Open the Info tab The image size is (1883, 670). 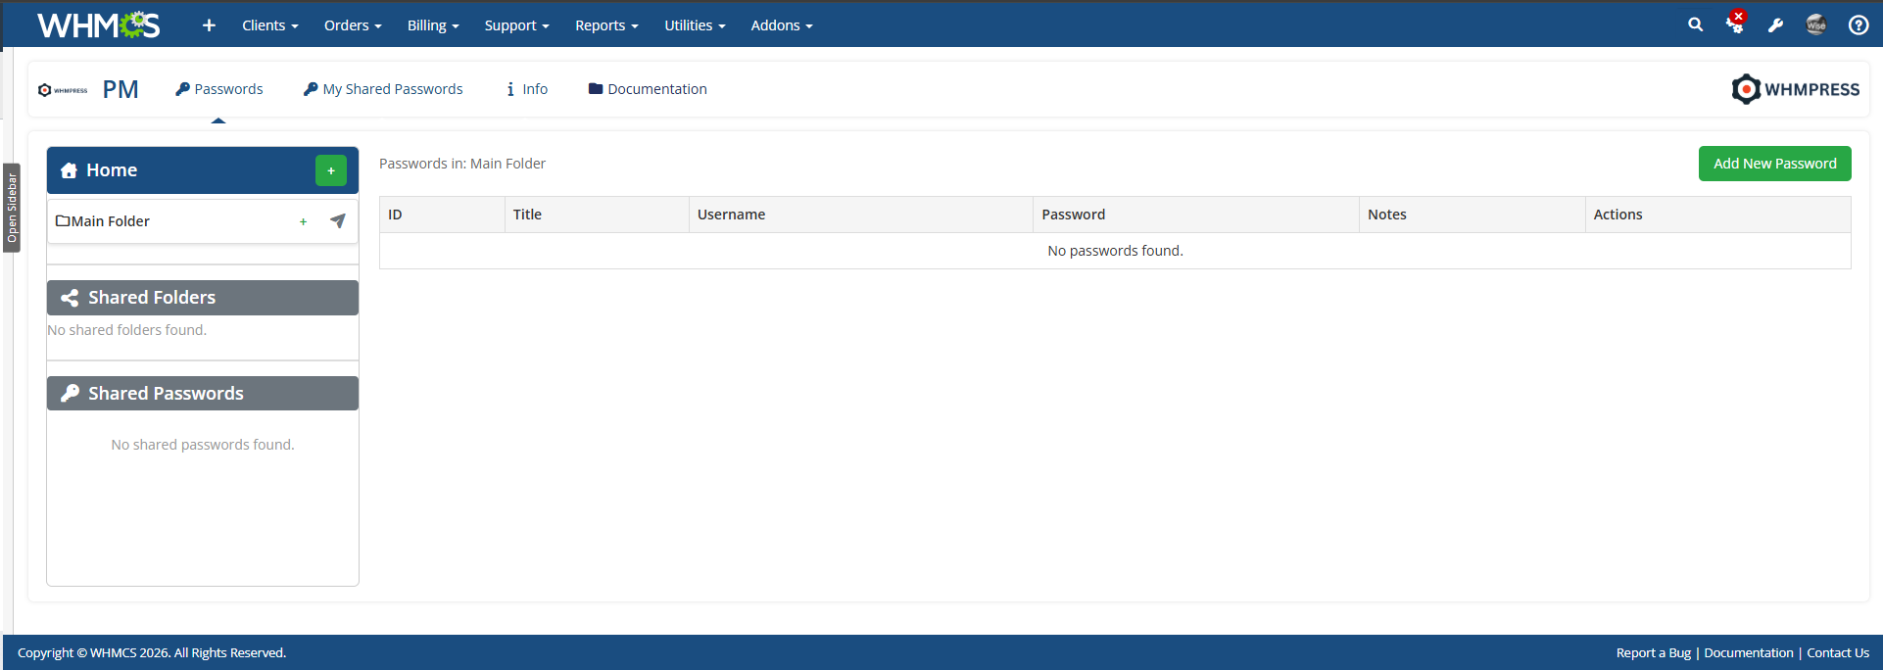click(x=527, y=89)
